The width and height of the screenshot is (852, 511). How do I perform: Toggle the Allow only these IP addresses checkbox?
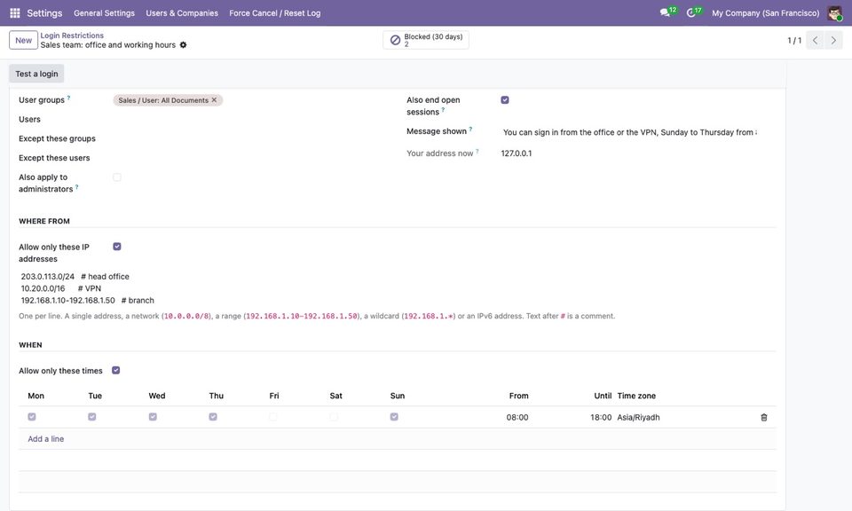[x=117, y=247]
